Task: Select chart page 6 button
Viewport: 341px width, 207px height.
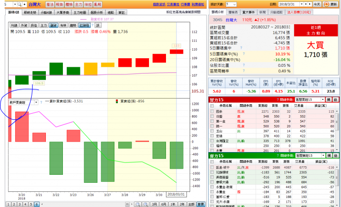Action: tap(36, 204)
